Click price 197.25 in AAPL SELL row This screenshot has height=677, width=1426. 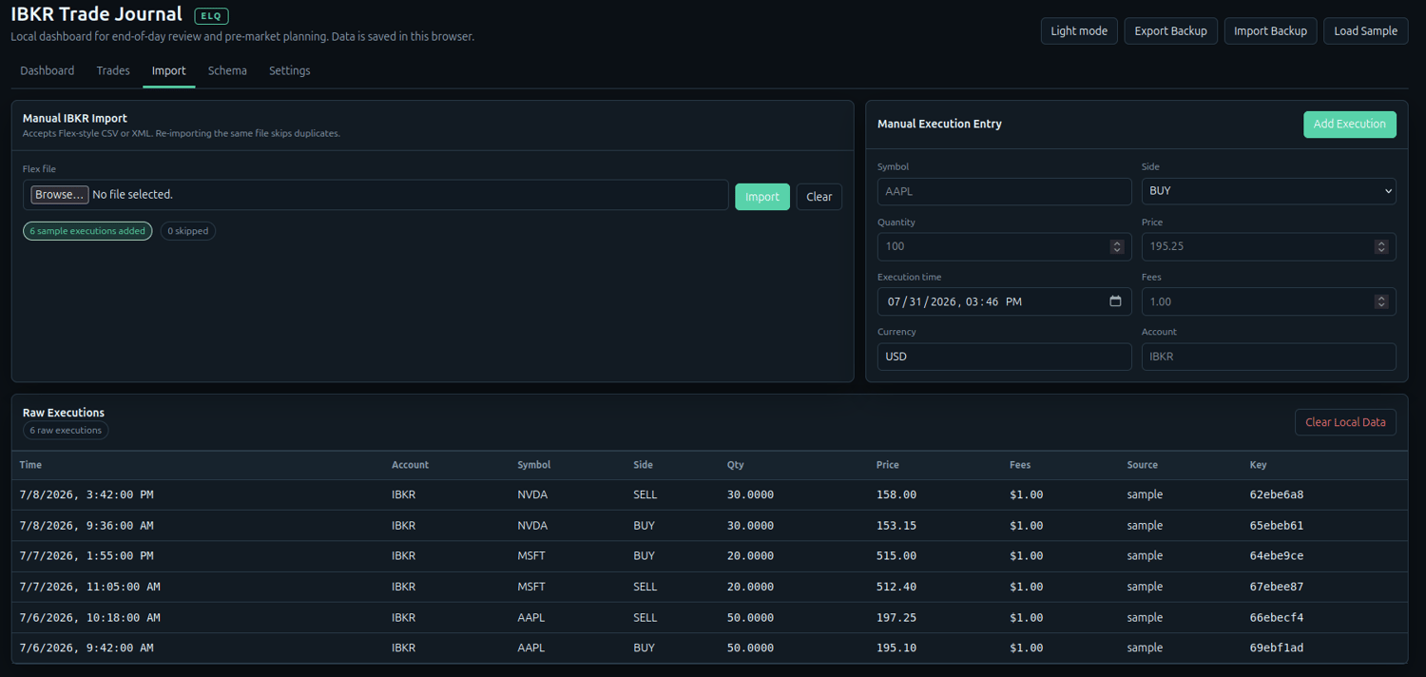click(x=896, y=617)
